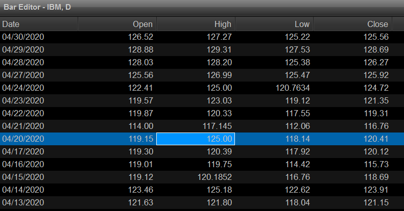Select date cell 04/21/2020

pos(23,126)
